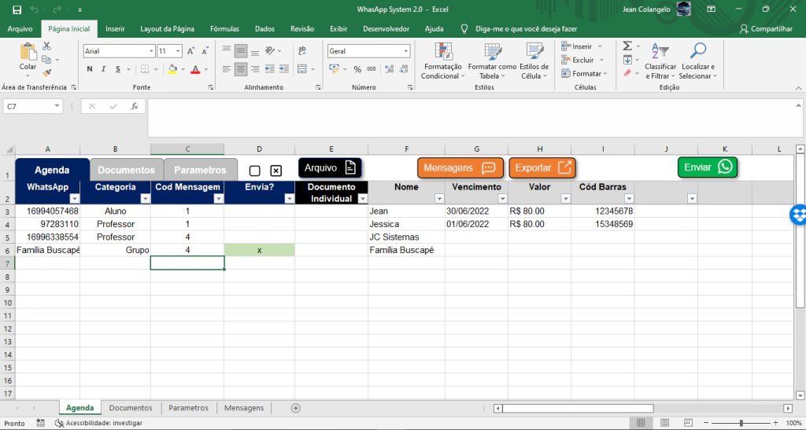Switch to the Fórmulas ribbon tab
Viewport: 806px width, 430px height.
pos(224,29)
